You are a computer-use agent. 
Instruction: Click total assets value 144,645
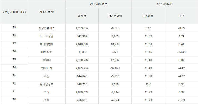[x=82, y=76]
